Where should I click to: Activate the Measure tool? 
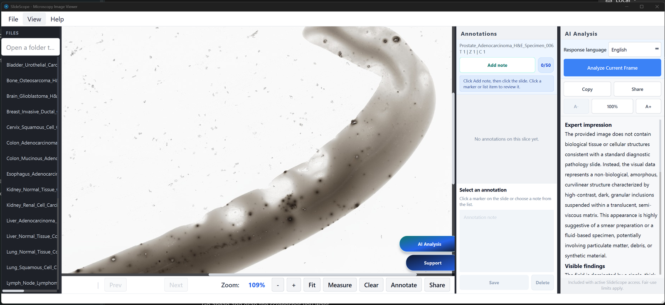pos(340,285)
